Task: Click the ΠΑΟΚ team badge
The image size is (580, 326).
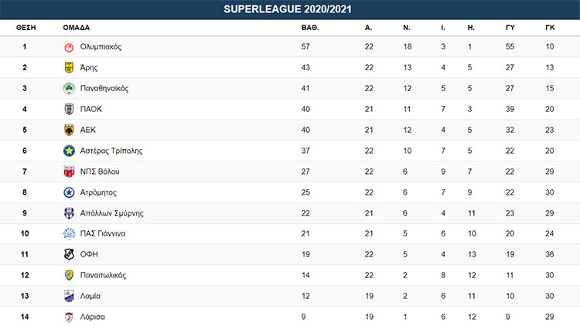Action: 68,110
